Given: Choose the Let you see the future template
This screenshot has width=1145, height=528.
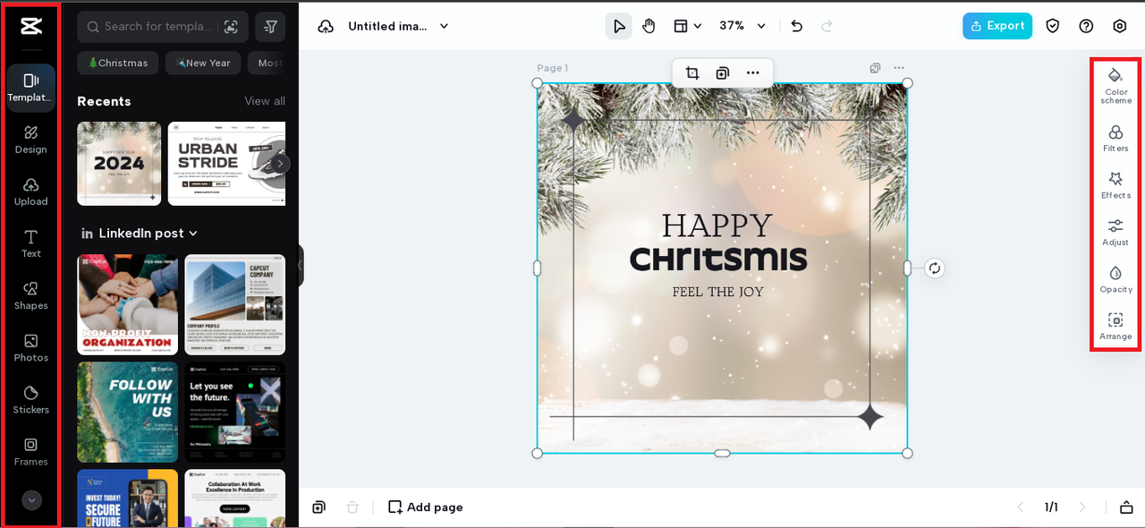Looking at the screenshot, I should click(235, 412).
